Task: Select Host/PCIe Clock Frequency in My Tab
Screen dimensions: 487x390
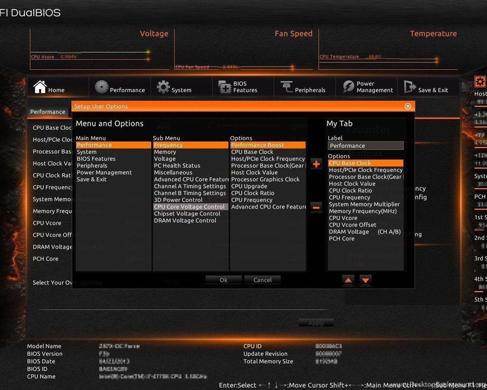Action: [x=366, y=170]
